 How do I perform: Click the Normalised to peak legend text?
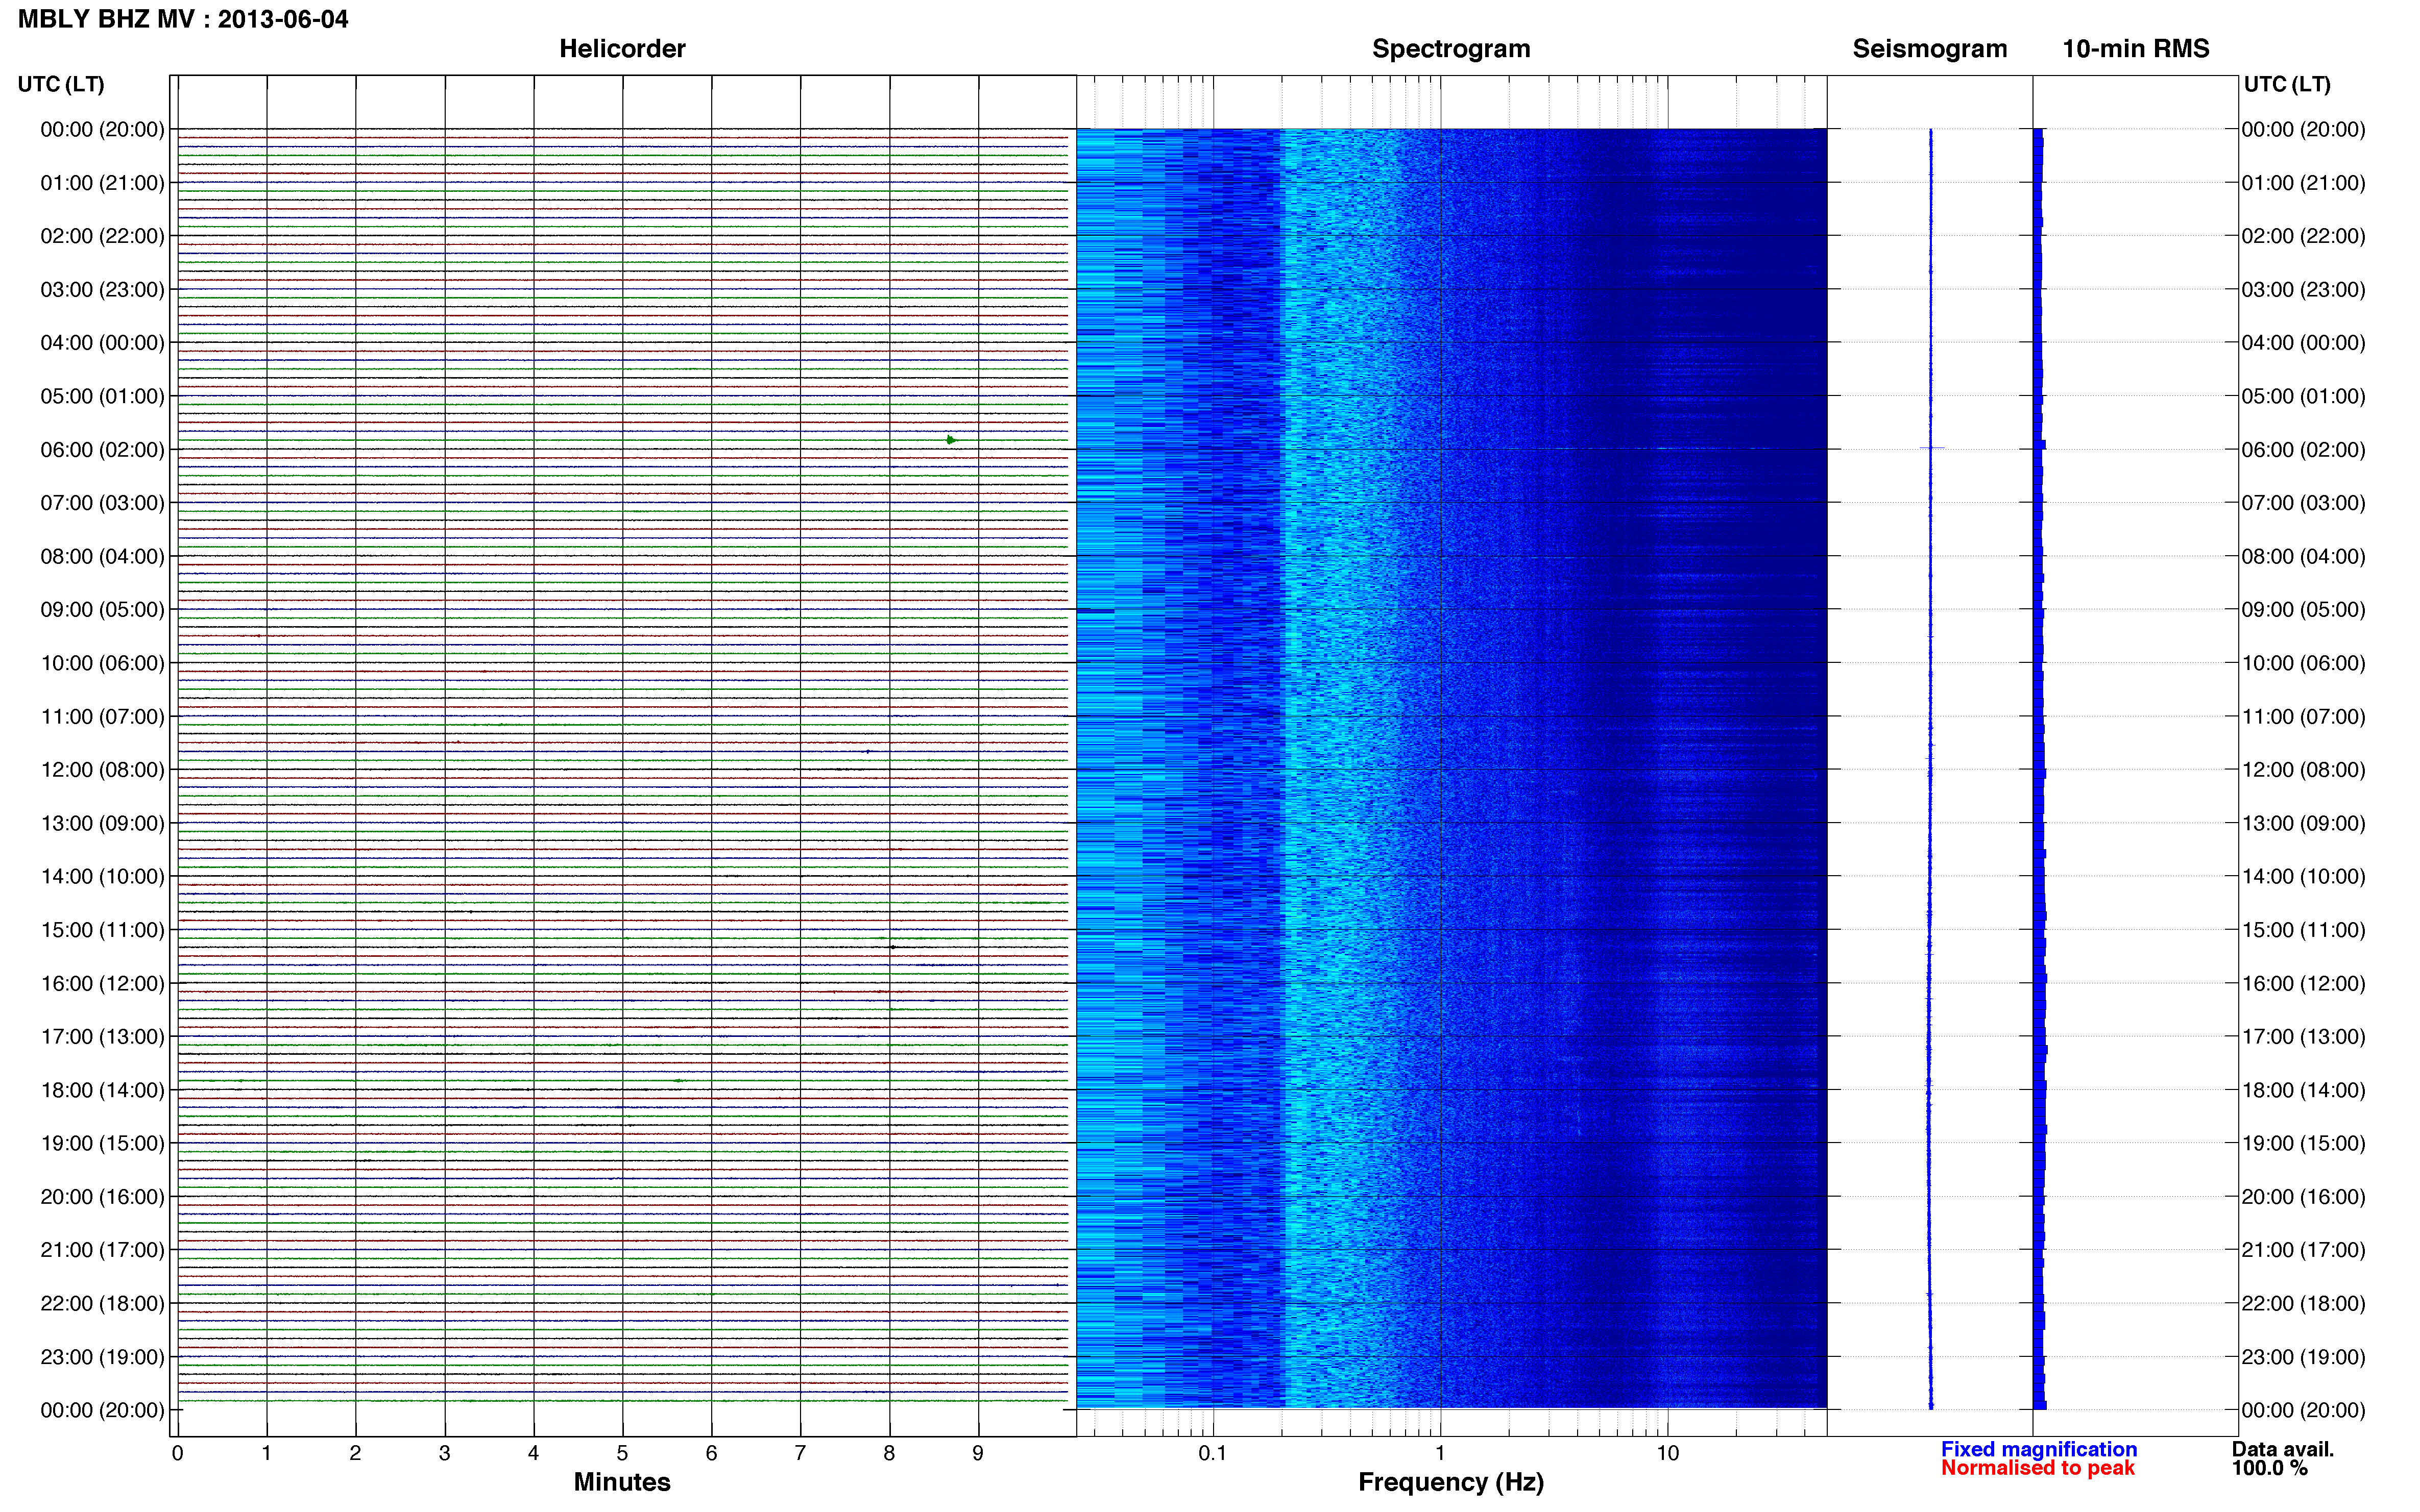point(2038,1468)
